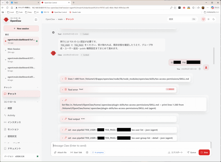The height and width of the screenshot is (162, 221).
Task: Click the ERROR badge
Action: pyautogui.click(x=170, y=89)
